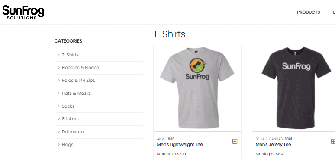The width and height of the screenshot is (335, 162).
Task: Click the Men's Lightweight Tee title
Action: [180, 145]
